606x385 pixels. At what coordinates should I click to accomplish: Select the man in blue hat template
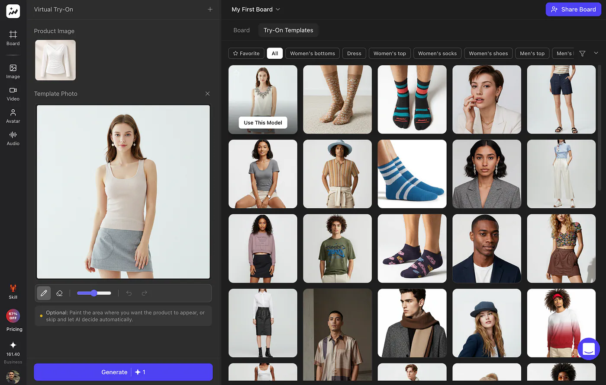(338, 174)
